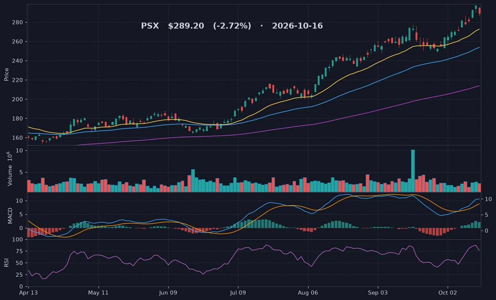Viewport: 496px width, 300px height.
Task: Select the 'Price' y-axis label
Action: [7, 74]
